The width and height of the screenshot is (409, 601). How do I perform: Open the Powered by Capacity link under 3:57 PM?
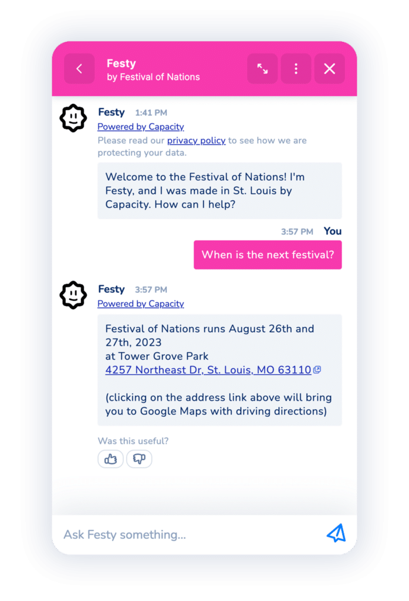click(x=141, y=304)
